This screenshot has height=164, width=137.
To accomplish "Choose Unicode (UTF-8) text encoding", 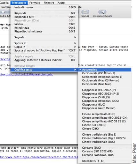I will [105, 161].
